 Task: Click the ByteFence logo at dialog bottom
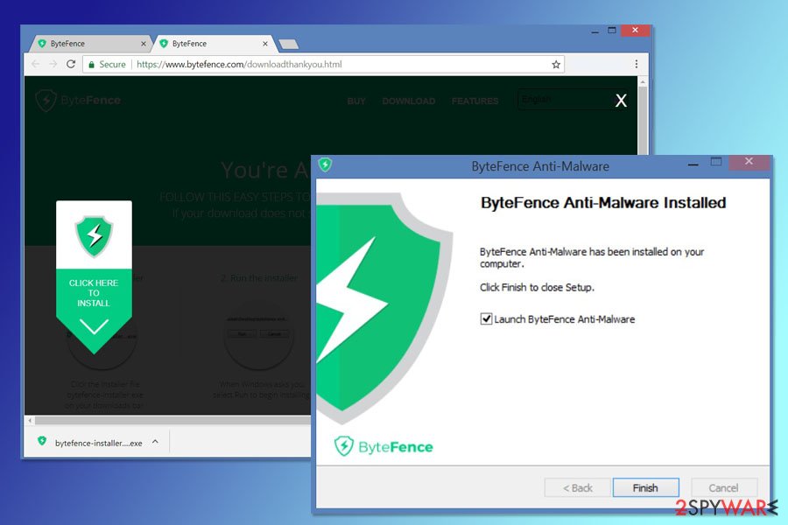click(383, 446)
